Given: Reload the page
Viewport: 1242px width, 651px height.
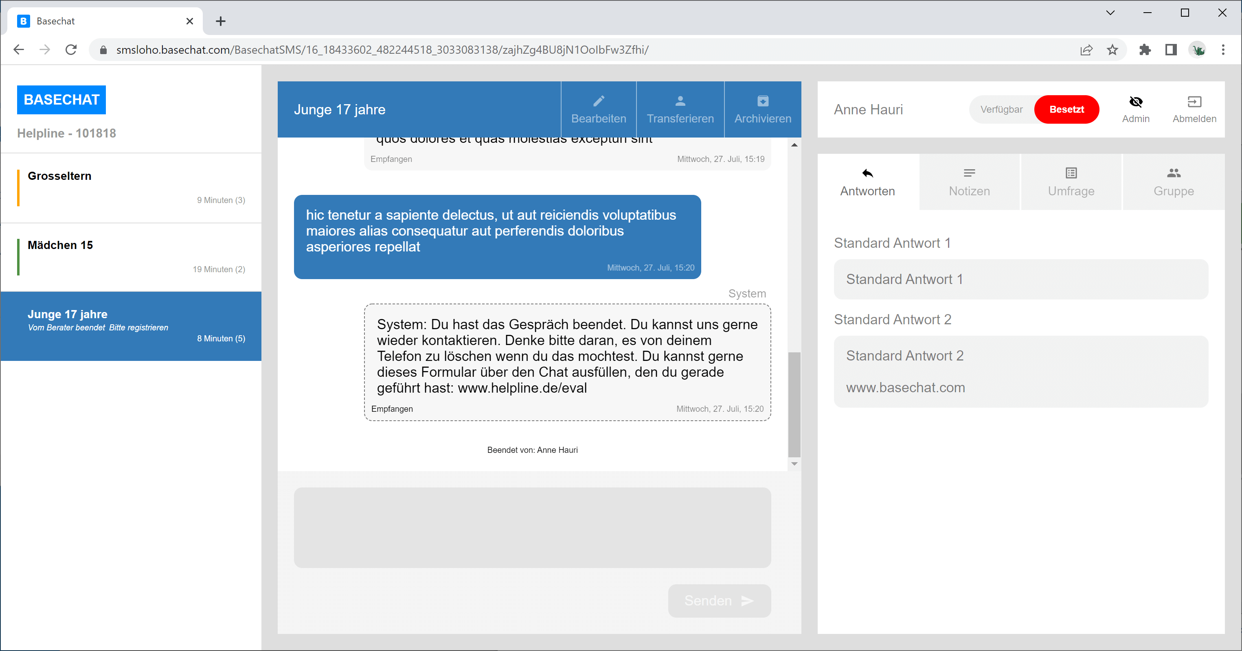Looking at the screenshot, I should (x=71, y=50).
